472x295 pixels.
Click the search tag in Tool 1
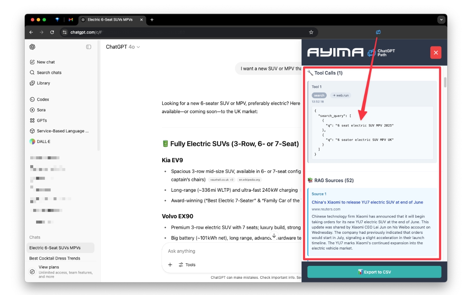coord(319,96)
